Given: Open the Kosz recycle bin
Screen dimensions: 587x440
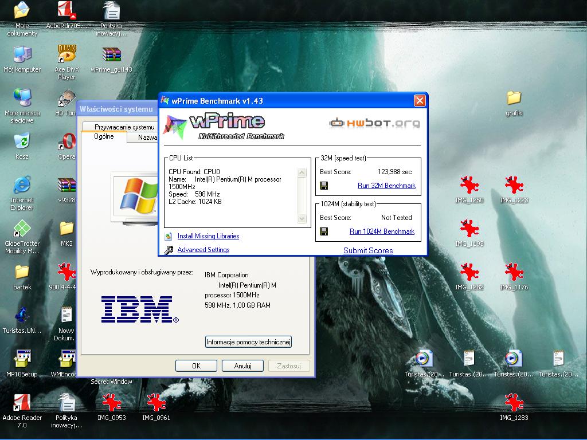Looking at the screenshot, I should coord(22,146).
